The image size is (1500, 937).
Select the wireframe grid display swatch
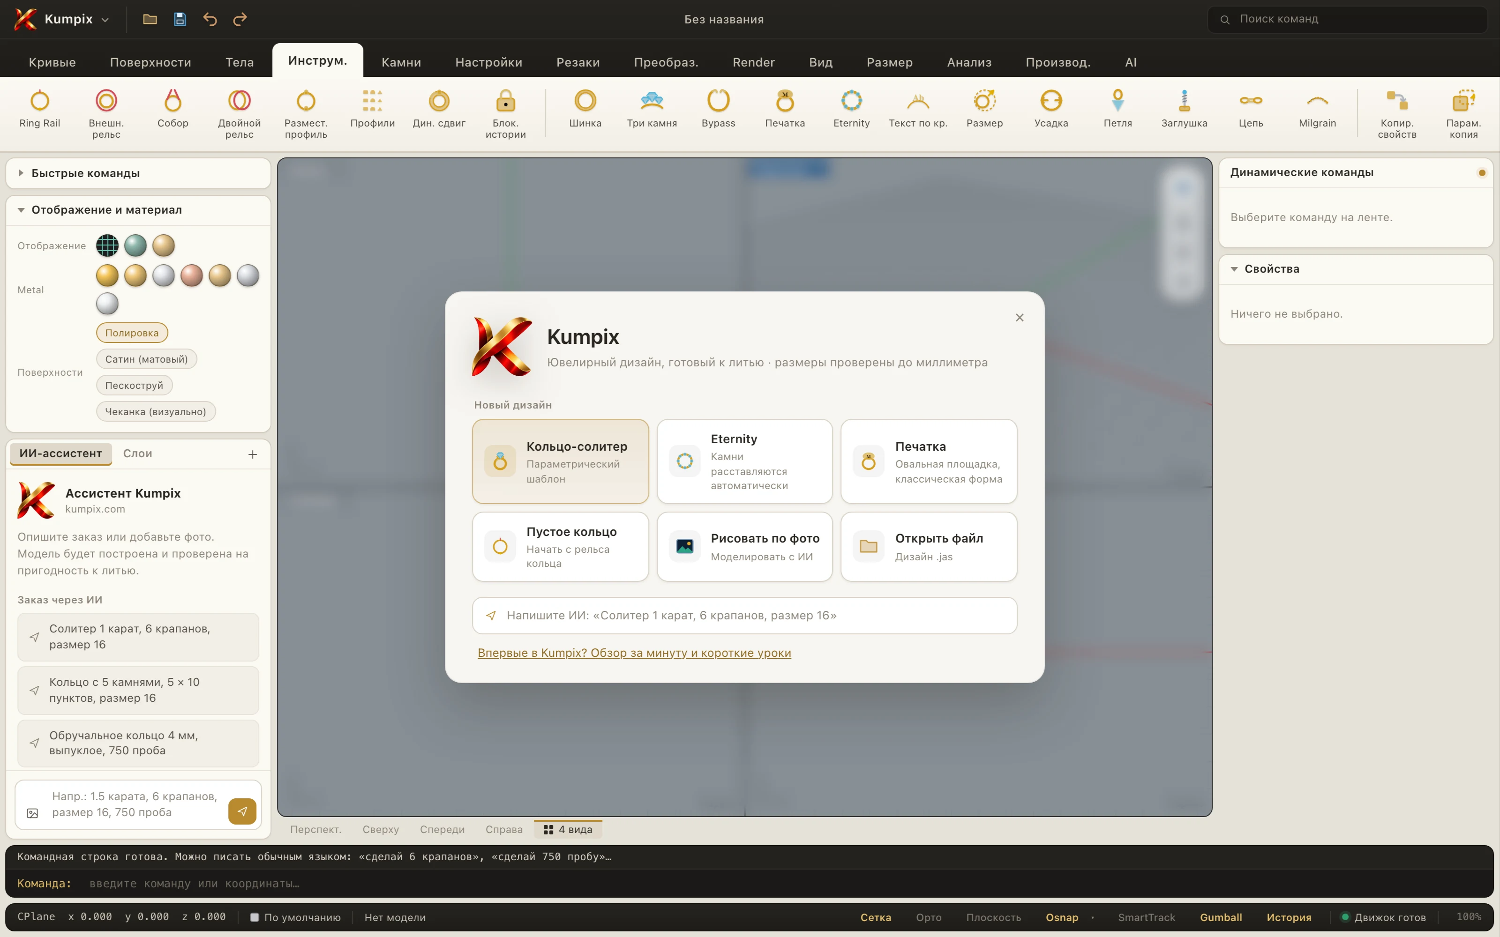107,245
